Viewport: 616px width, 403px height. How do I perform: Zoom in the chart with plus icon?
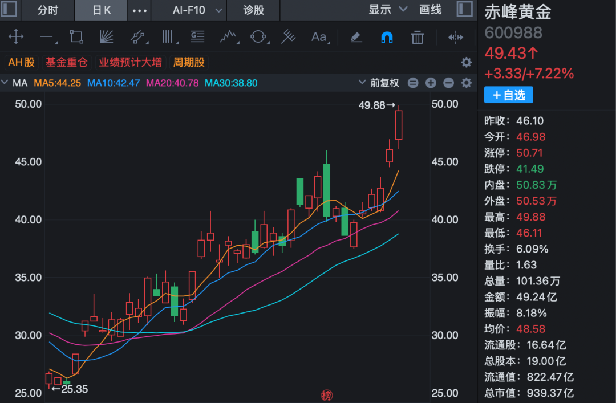click(431, 83)
